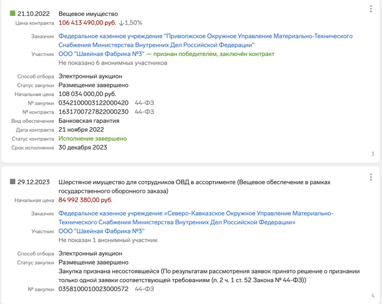
Task: Click the card number 3 at the card corner
Action: tap(372, 154)
